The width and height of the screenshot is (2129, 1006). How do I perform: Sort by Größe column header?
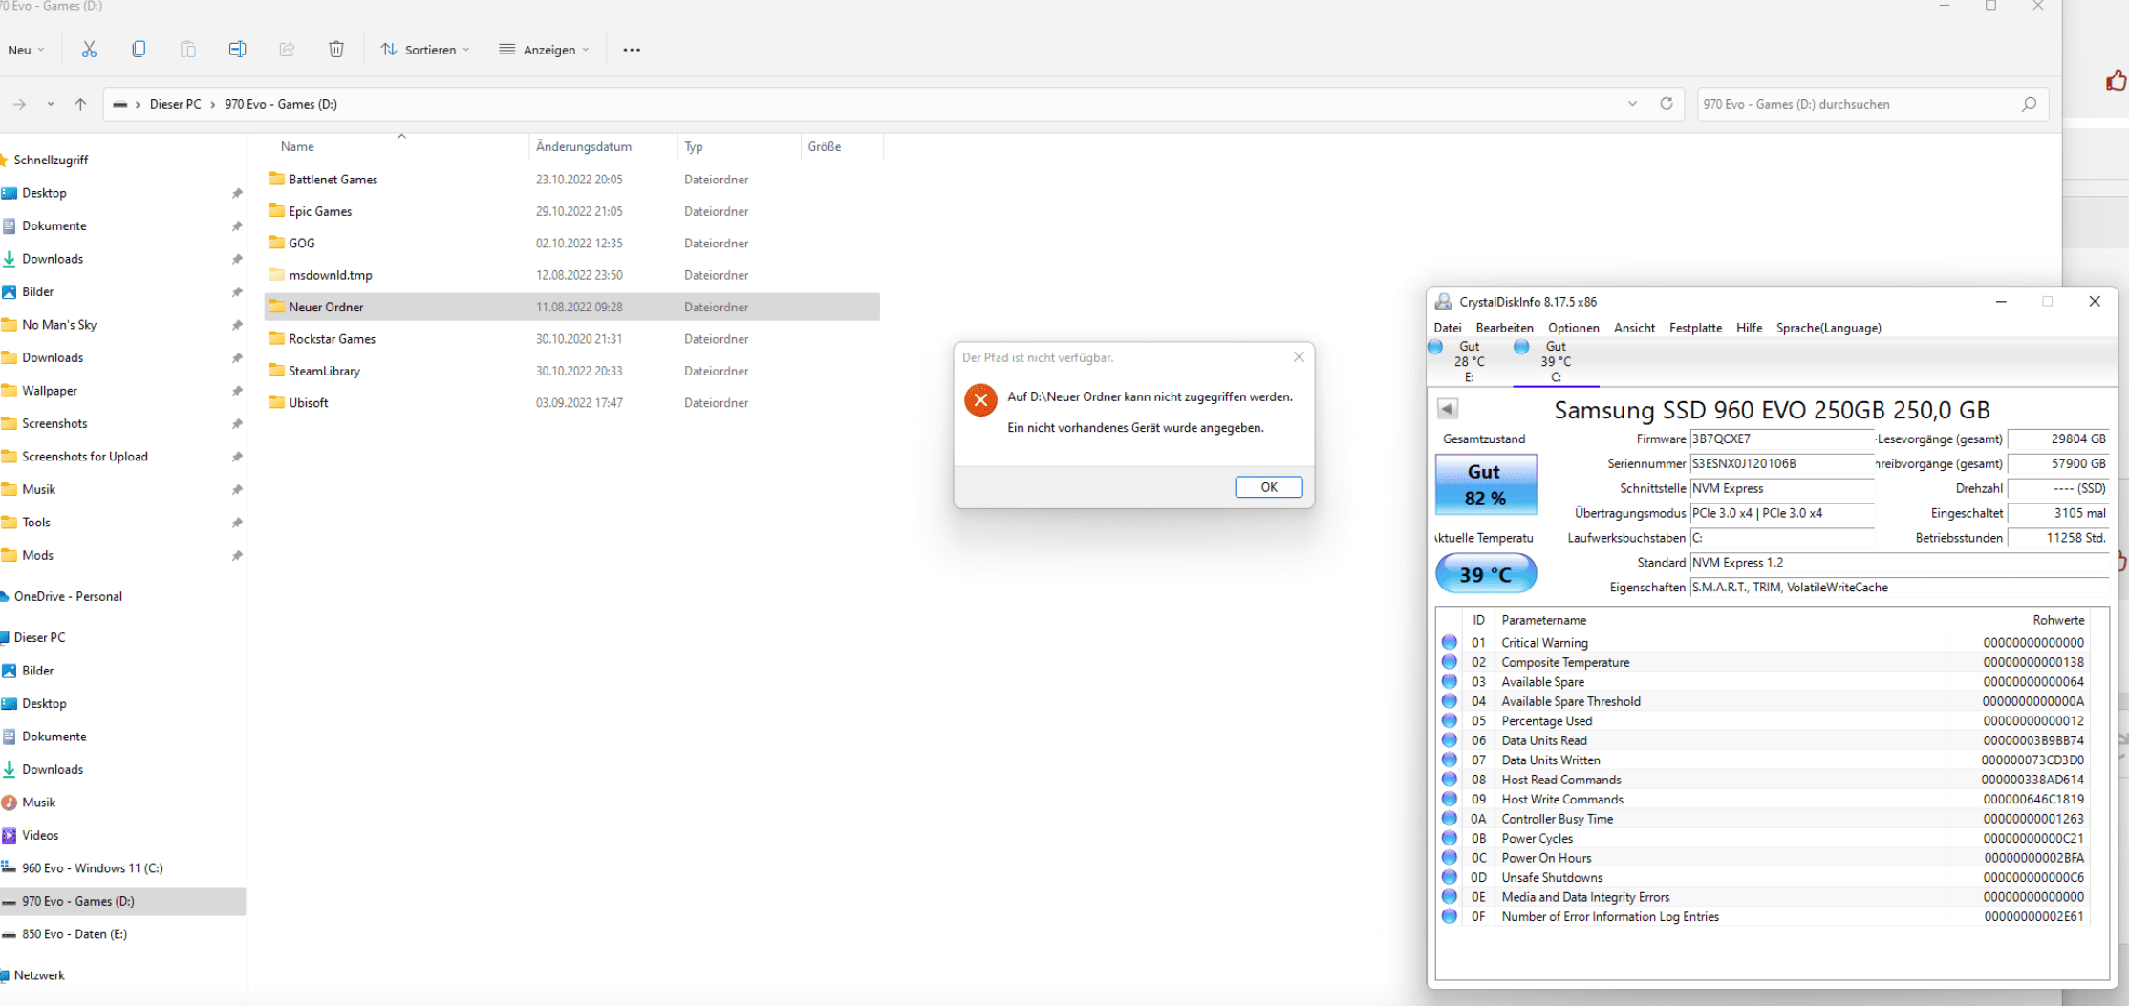pos(842,146)
